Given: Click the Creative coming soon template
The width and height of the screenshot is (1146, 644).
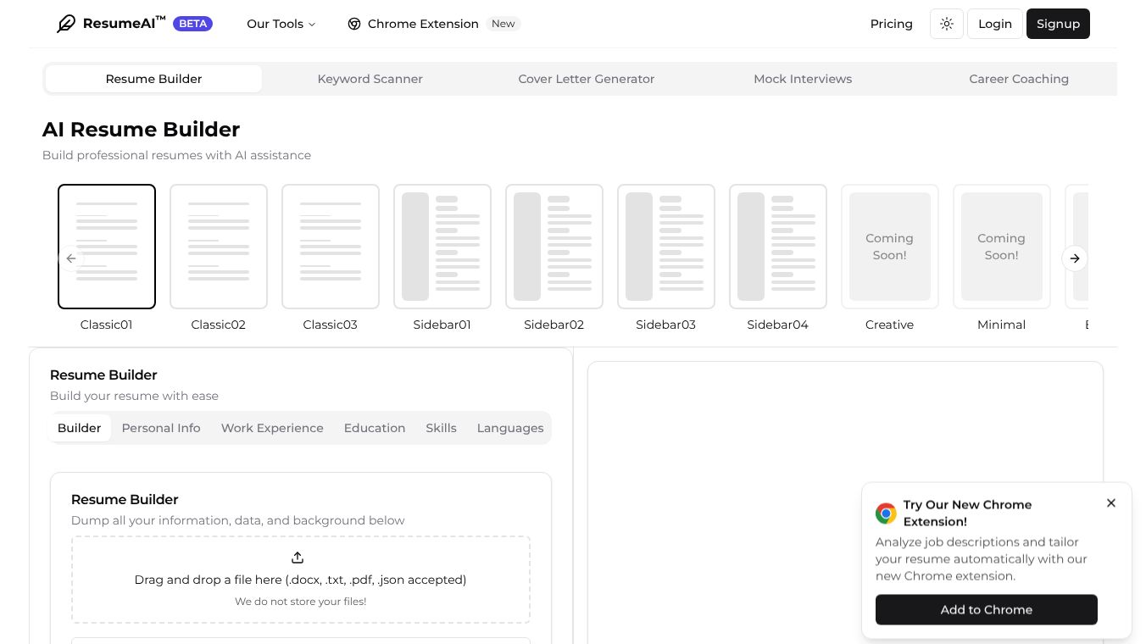Looking at the screenshot, I should pyautogui.click(x=890, y=247).
